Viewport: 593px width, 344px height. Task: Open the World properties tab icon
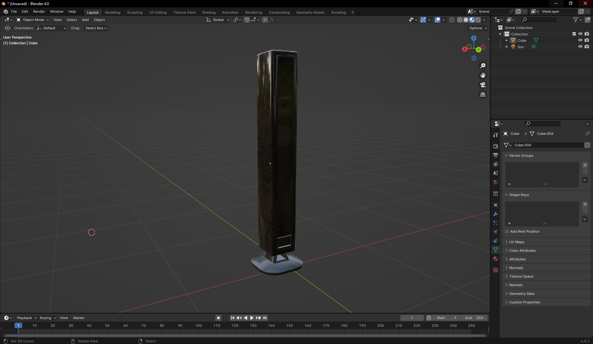tap(495, 182)
